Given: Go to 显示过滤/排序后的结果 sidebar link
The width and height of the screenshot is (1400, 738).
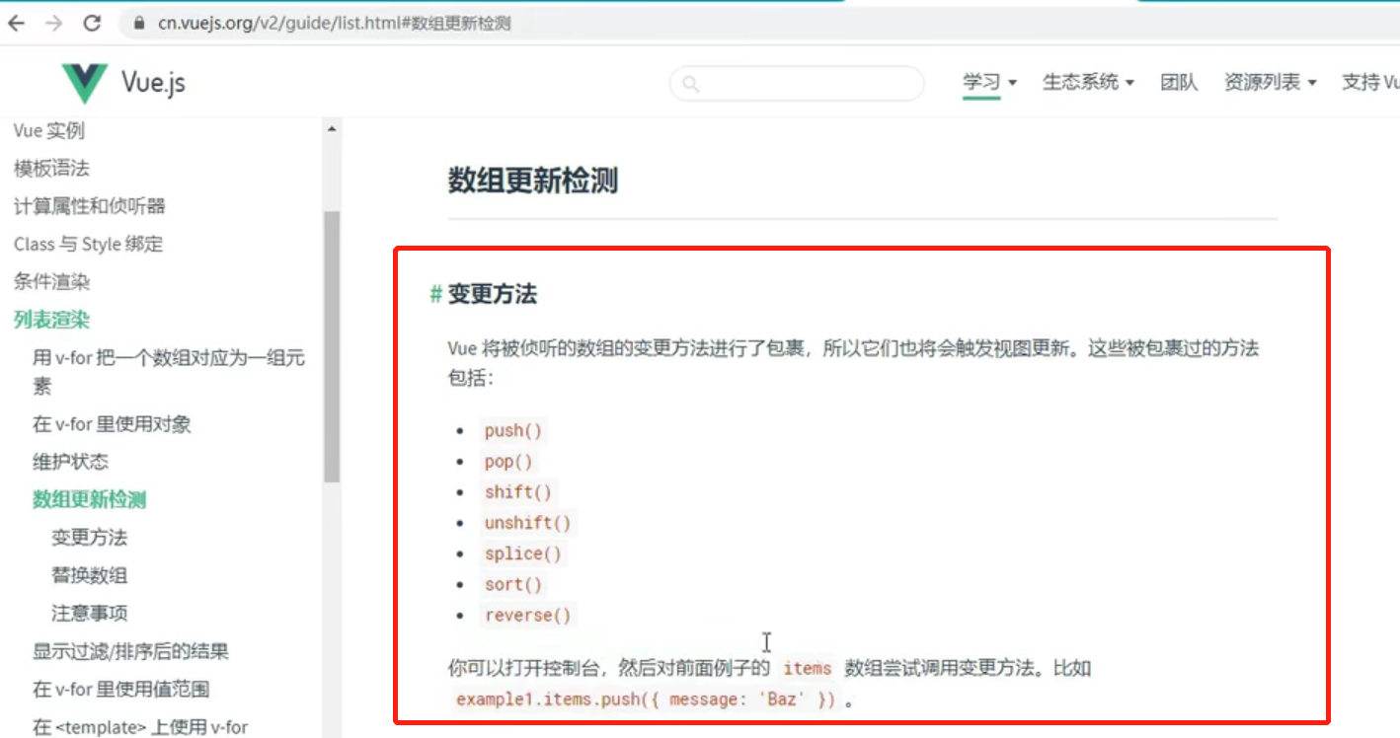Looking at the screenshot, I should 130,651.
